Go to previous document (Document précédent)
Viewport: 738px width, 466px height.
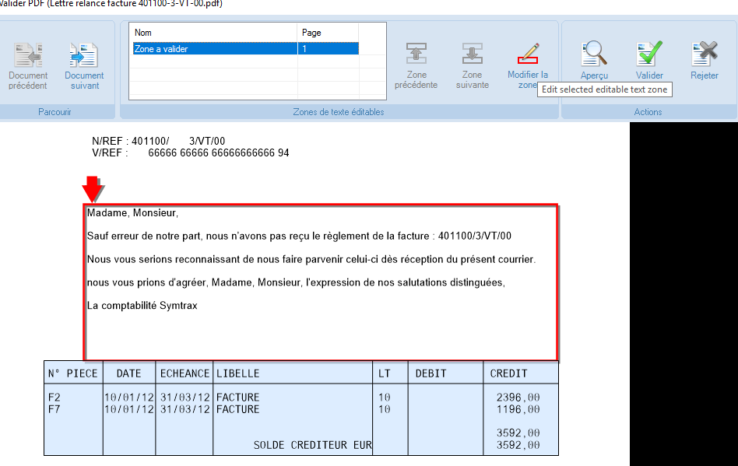pos(28,66)
